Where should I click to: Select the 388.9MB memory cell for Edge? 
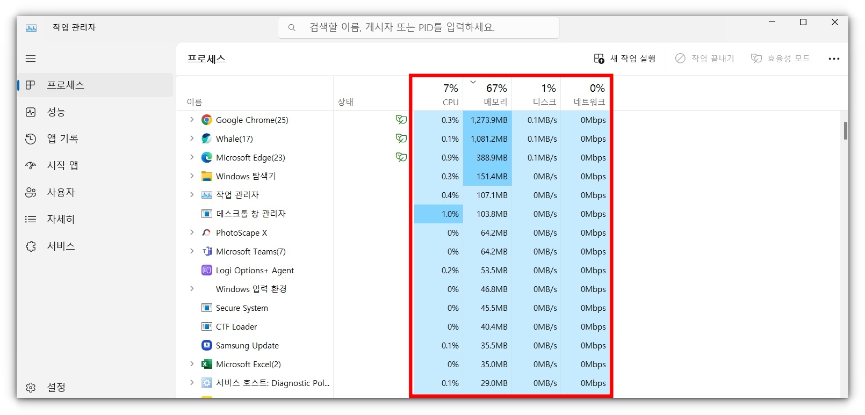pyautogui.click(x=487, y=157)
